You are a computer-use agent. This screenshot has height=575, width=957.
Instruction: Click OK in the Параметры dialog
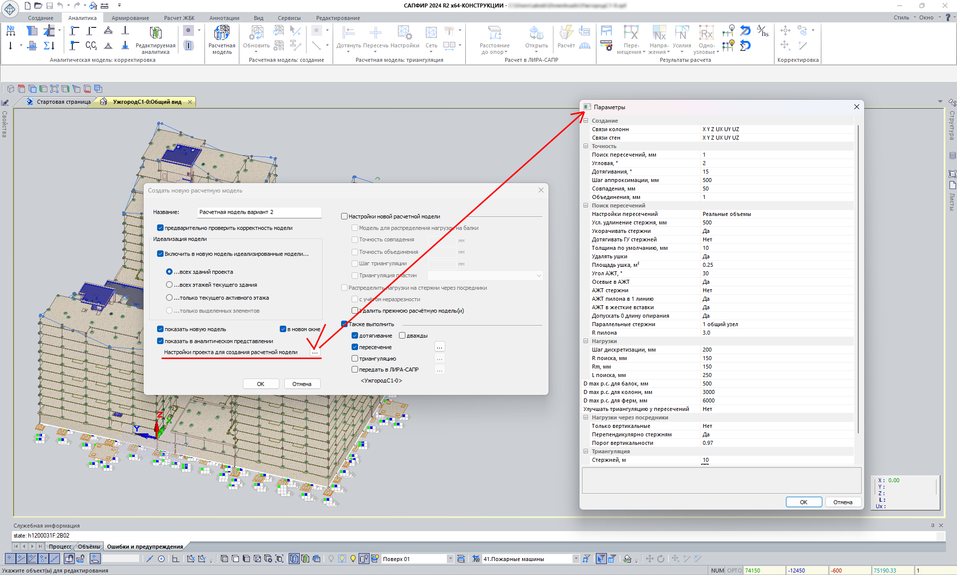(x=803, y=502)
